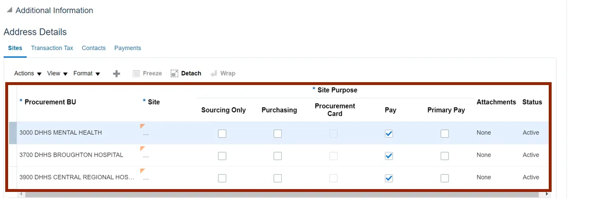
Task: Open the Payments tab
Action: tap(127, 48)
